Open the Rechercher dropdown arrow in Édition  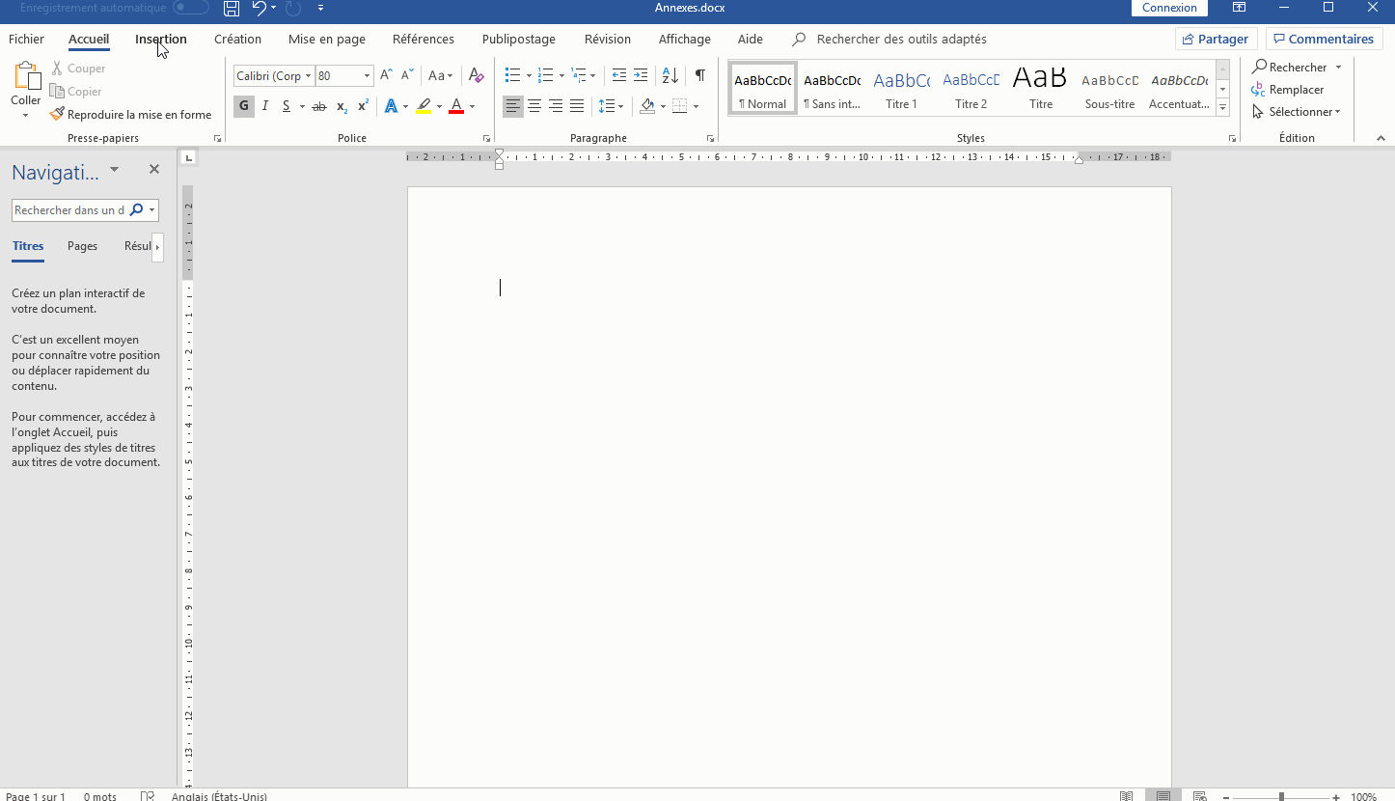tap(1339, 68)
